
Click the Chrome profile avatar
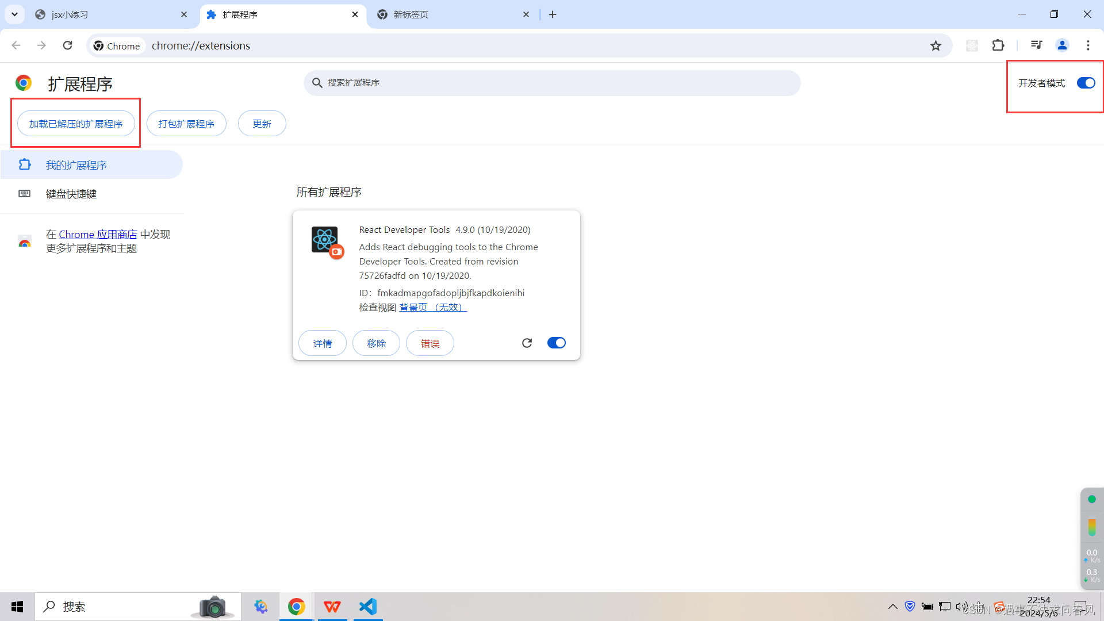click(x=1061, y=45)
